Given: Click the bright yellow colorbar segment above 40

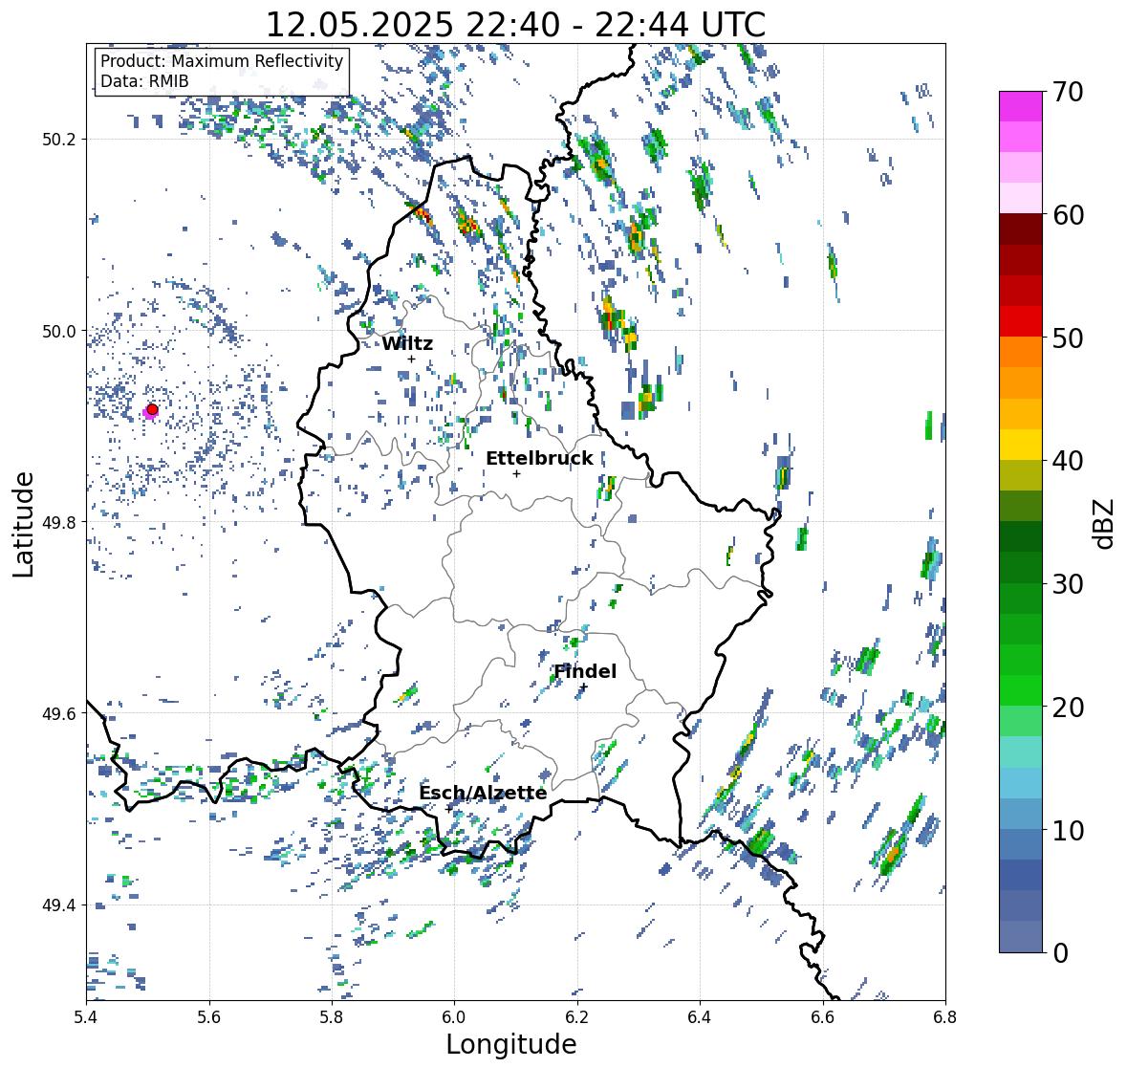Looking at the screenshot, I should tap(1021, 445).
